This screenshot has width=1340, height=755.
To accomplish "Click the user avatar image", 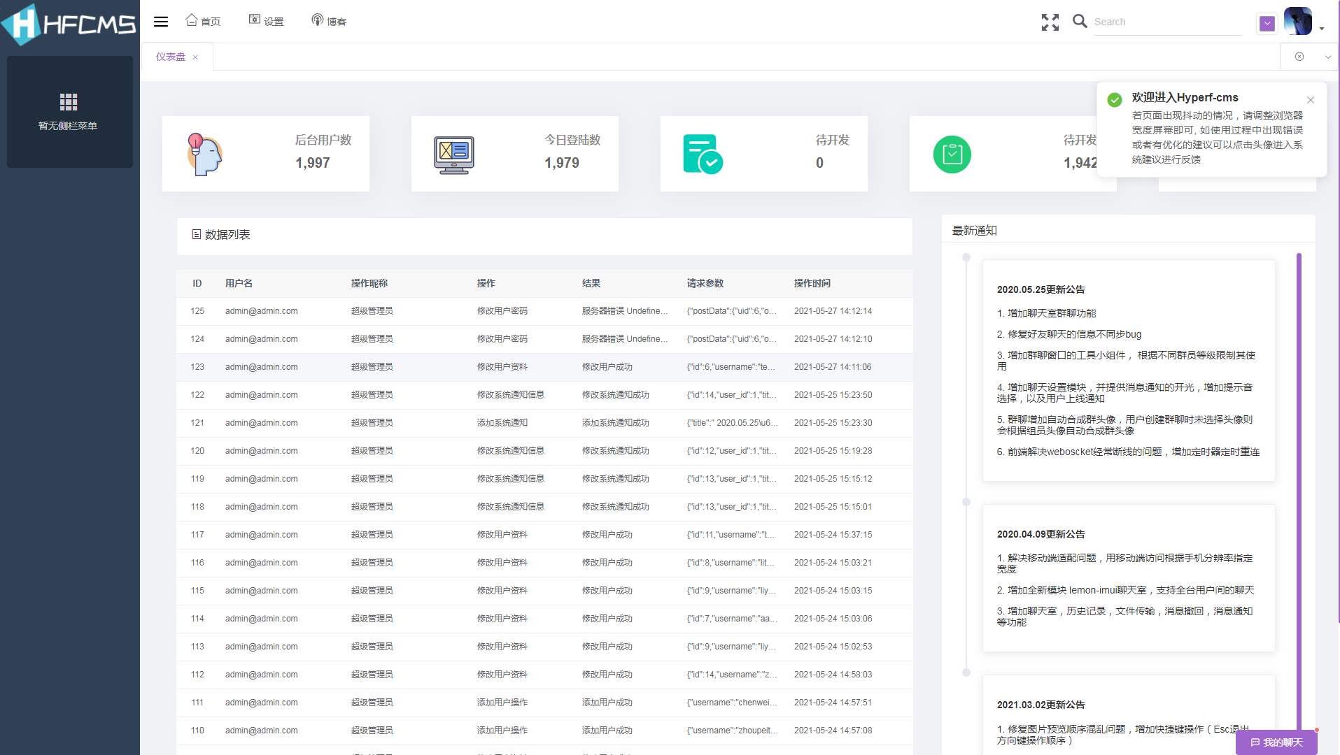I will (x=1298, y=21).
